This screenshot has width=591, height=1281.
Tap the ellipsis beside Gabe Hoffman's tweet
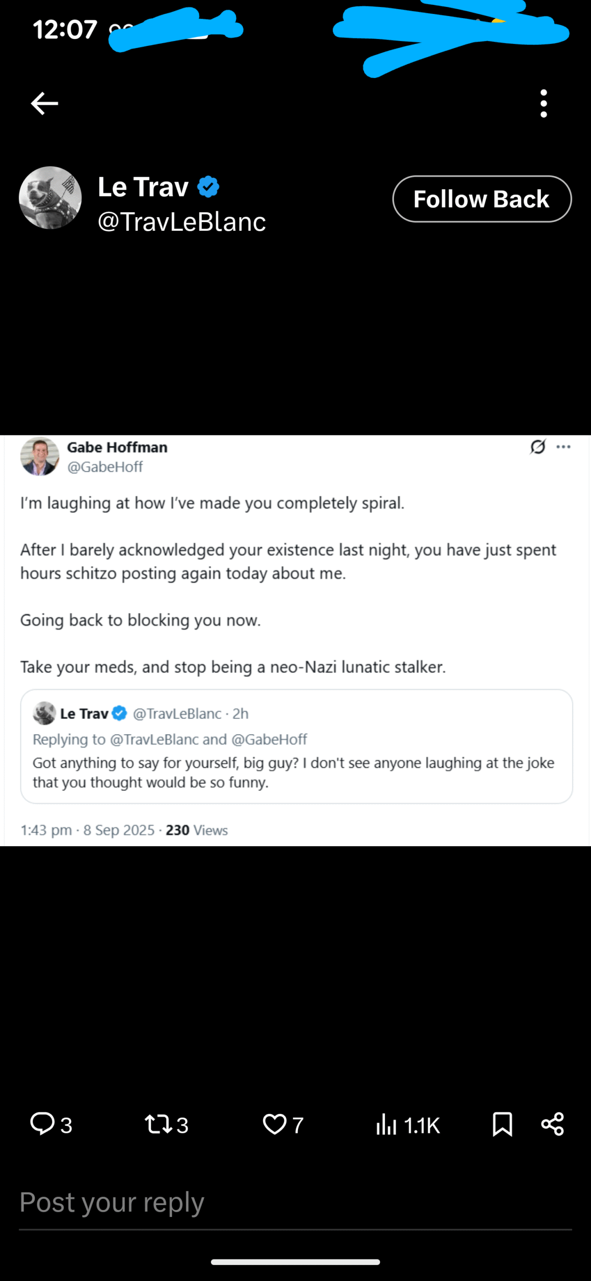(563, 447)
